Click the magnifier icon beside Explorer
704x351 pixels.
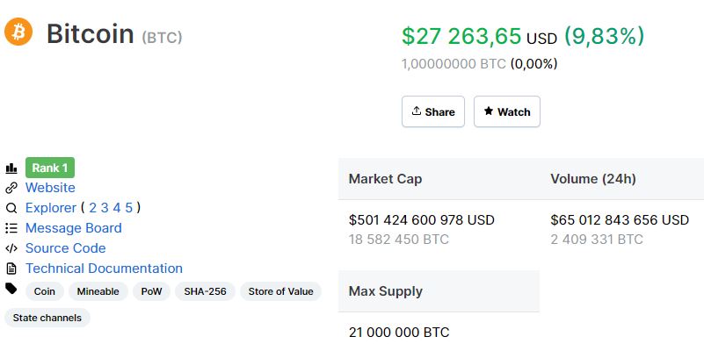click(x=11, y=208)
